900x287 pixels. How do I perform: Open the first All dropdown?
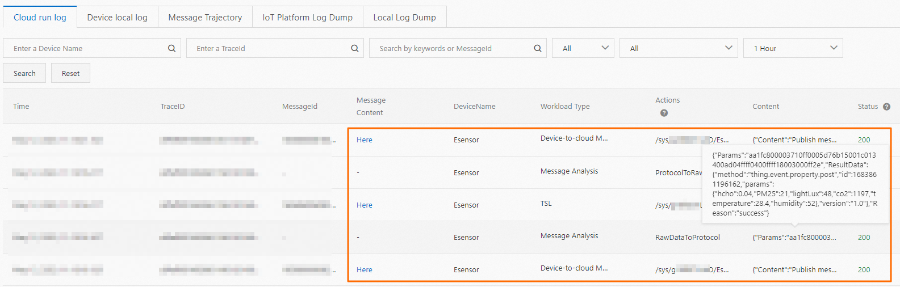coord(583,48)
